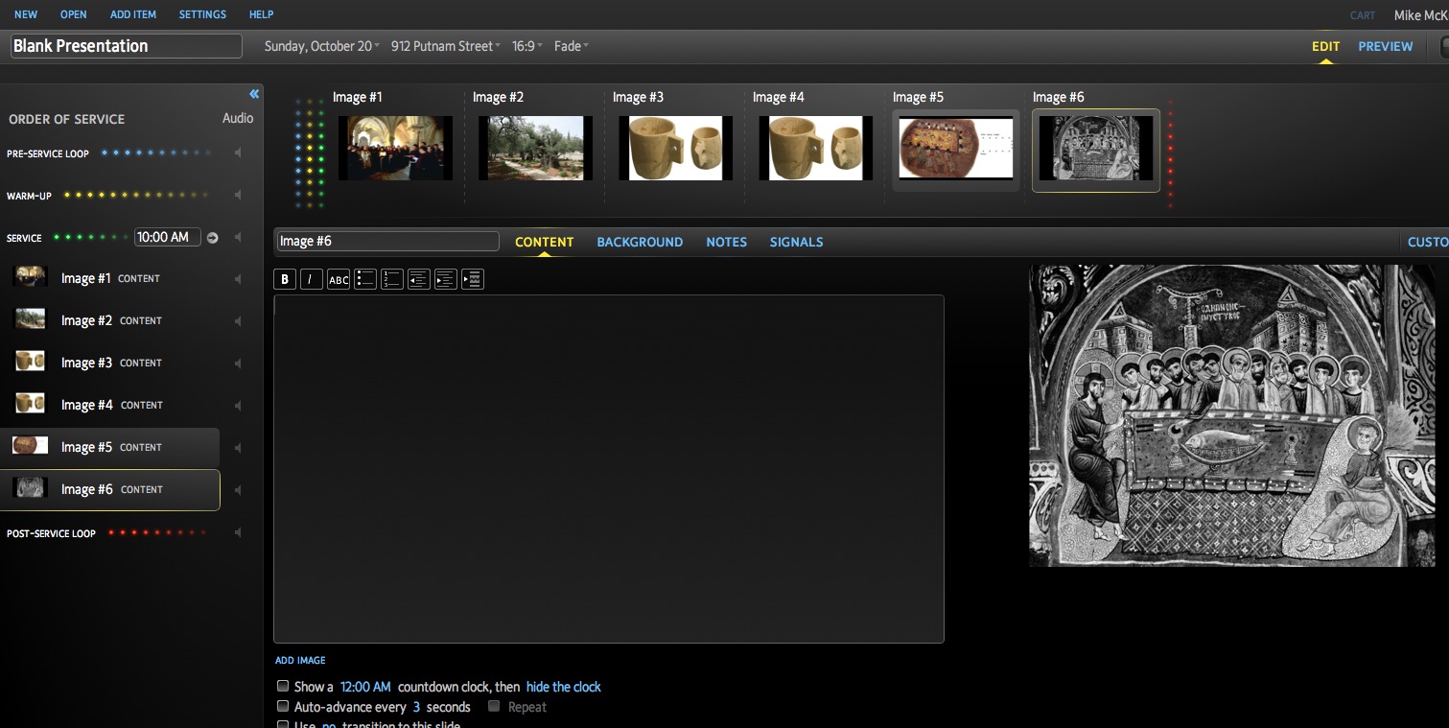This screenshot has height=728, width=1449.
Task: Click the audio speaker icon for Image #2
Action: pyautogui.click(x=238, y=321)
